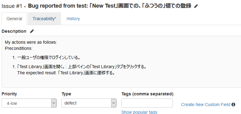Click the Type field label
This screenshot has height=114, width=241.
pos(66,94)
